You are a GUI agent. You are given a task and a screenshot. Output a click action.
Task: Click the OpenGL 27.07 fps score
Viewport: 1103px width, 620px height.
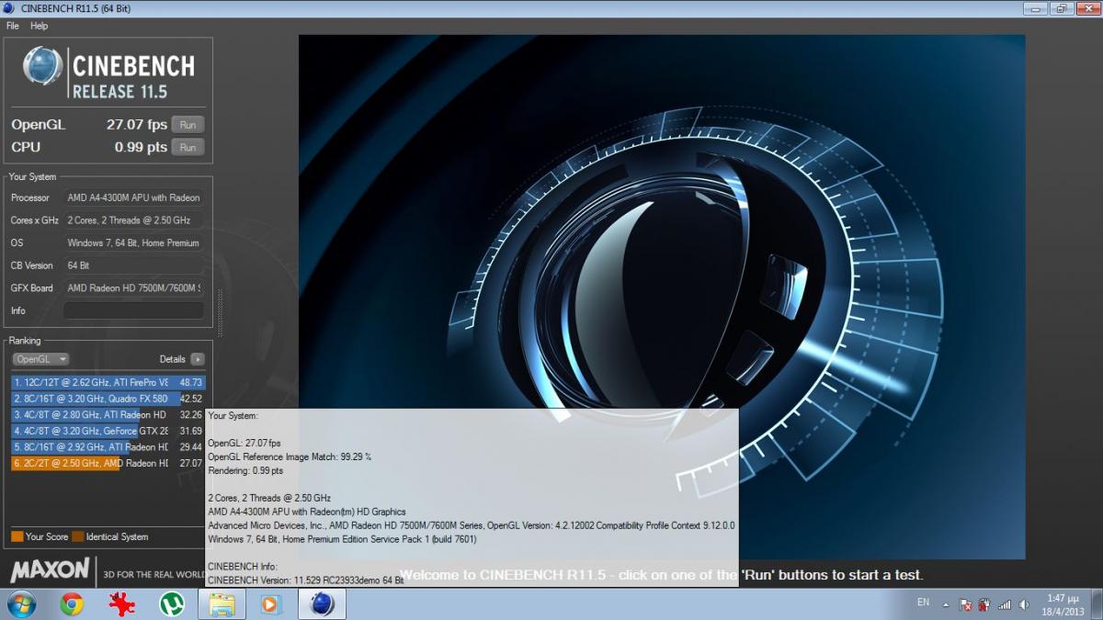click(137, 125)
